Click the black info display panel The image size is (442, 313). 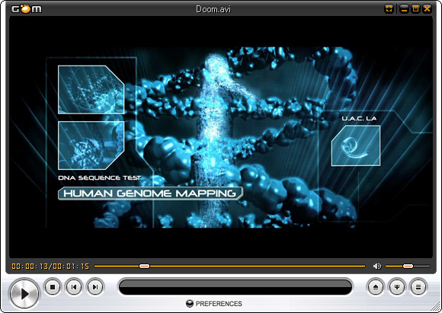click(x=235, y=287)
